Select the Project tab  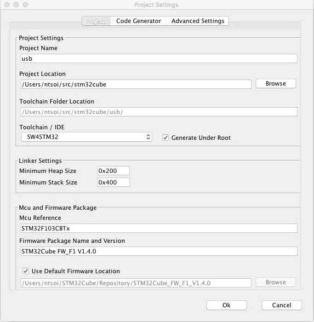[96, 21]
